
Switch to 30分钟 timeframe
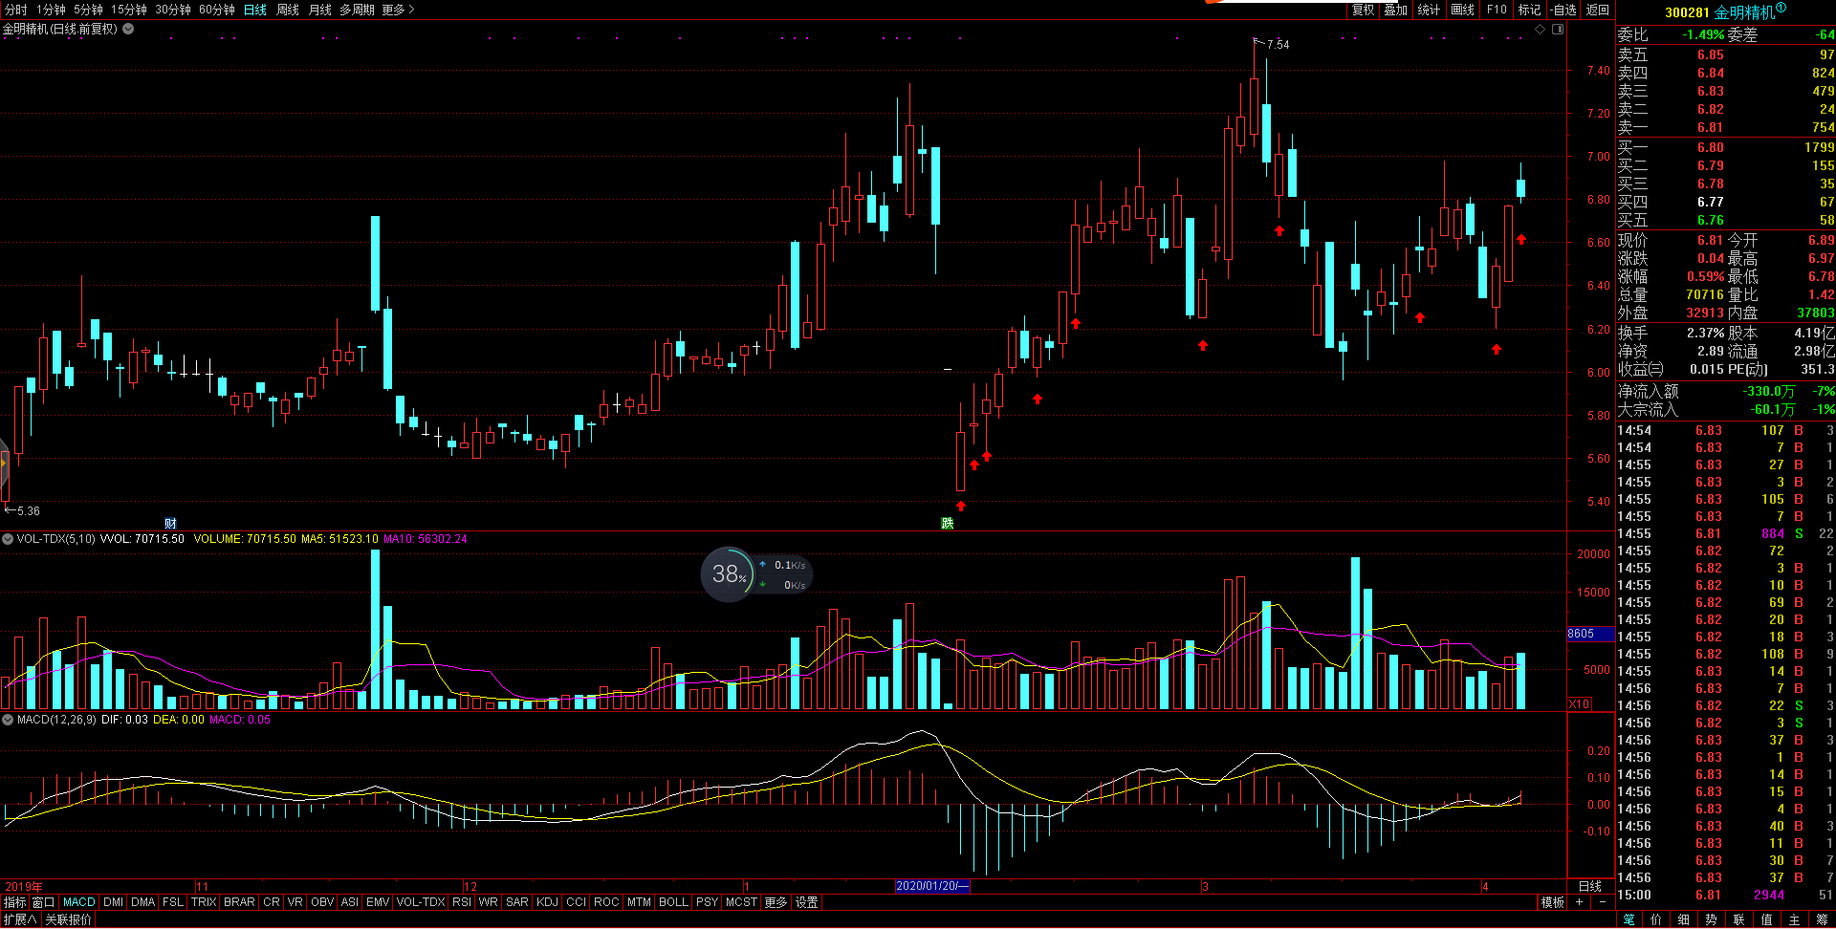tap(173, 10)
